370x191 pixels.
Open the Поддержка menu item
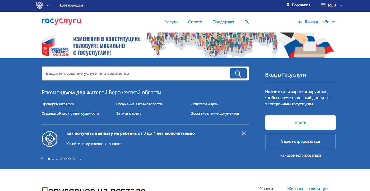click(x=223, y=22)
